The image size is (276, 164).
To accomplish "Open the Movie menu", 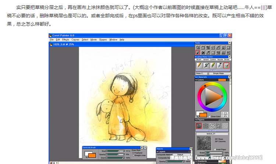I will [x=93, y=40].
